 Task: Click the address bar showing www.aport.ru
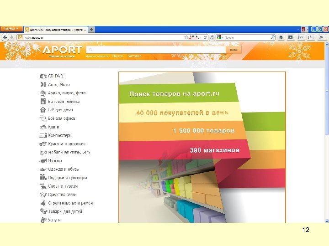[x=101, y=37]
